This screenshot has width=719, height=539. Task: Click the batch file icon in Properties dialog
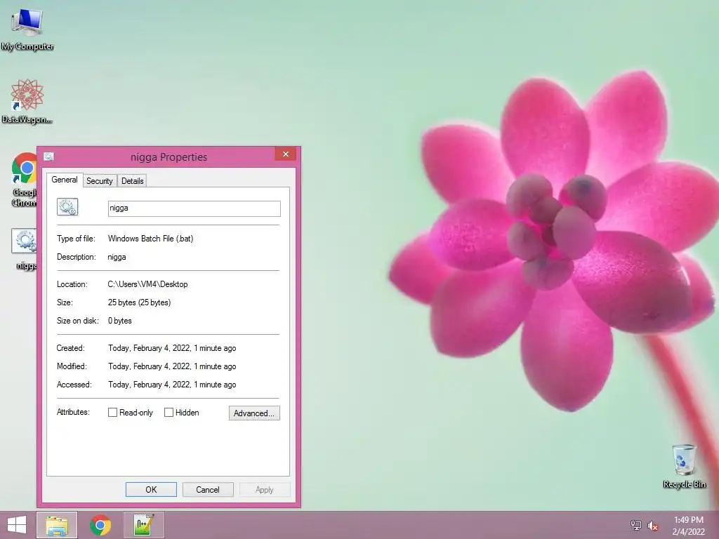pos(67,207)
